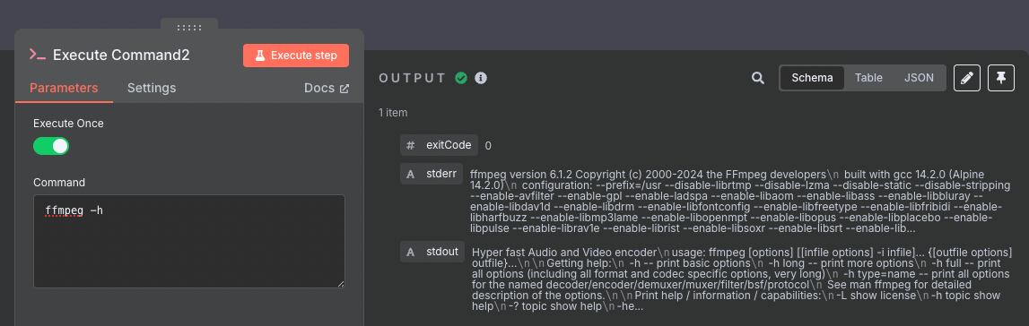Click the flask icon on Execute step
This screenshot has height=326, width=1029.
click(260, 56)
